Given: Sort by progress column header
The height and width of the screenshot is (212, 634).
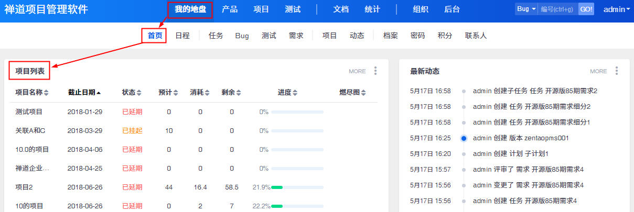Looking at the screenshot, I should [287, 93].
